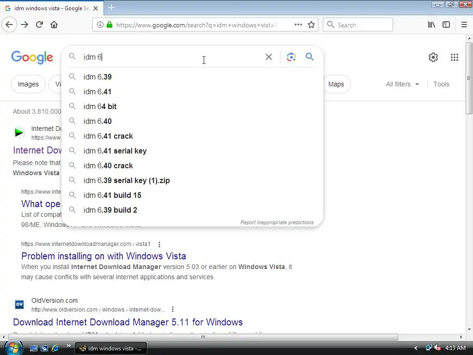Open the Firefox hamburger menu

[x=464, y=25]
